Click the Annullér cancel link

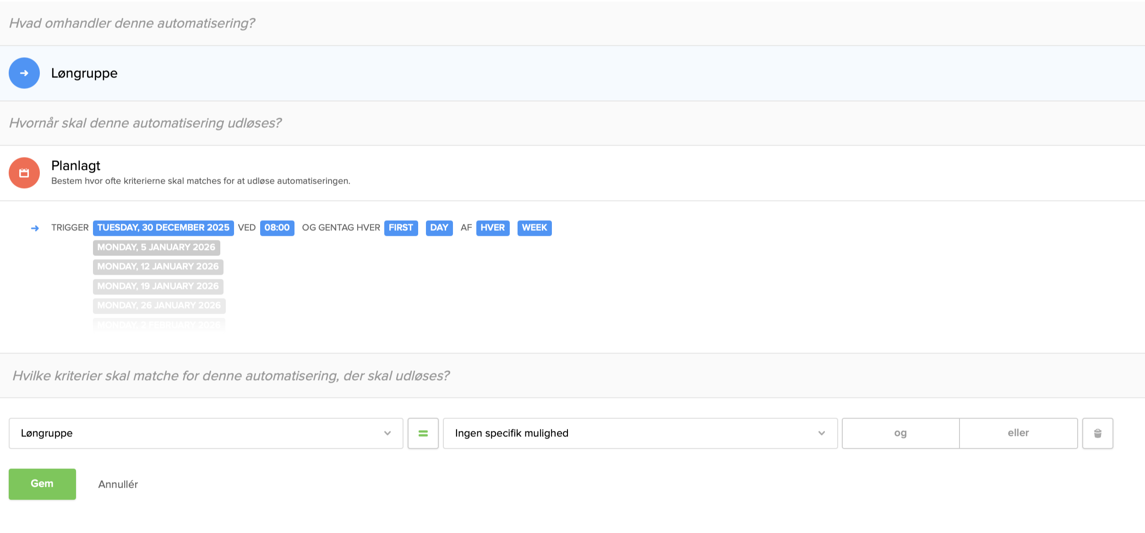coord(118,484)
